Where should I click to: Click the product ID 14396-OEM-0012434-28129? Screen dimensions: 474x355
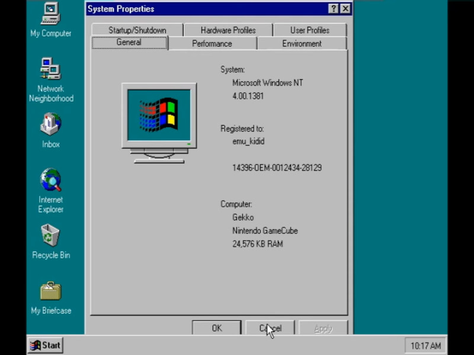coord(277,168)
